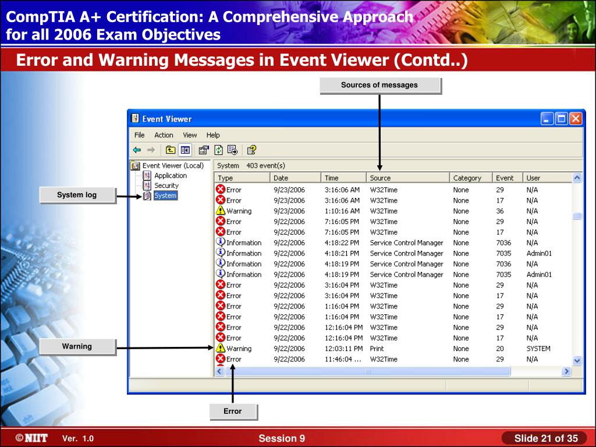The image size is (596, 447).
Task: Click the Event Viewer title bar icon
Action: click(x=135, y=119)
